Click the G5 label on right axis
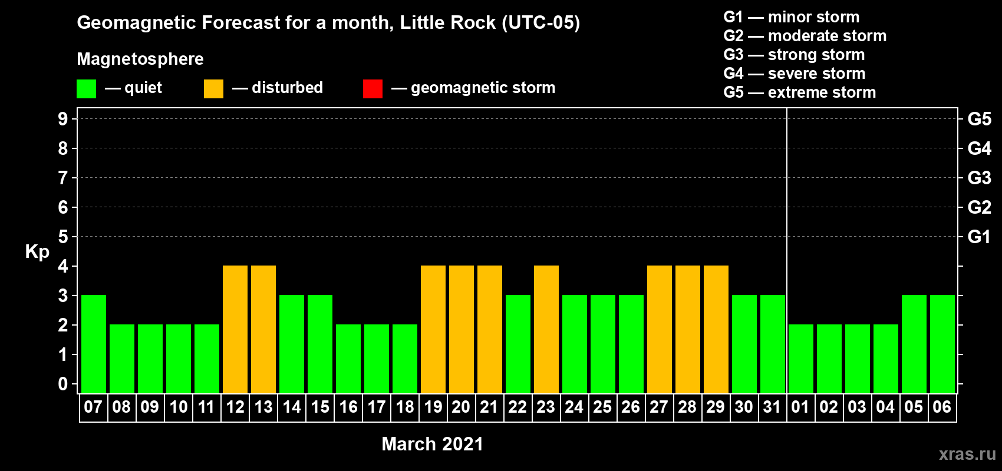The image size is (1002, 471). (x=979, y=119)
